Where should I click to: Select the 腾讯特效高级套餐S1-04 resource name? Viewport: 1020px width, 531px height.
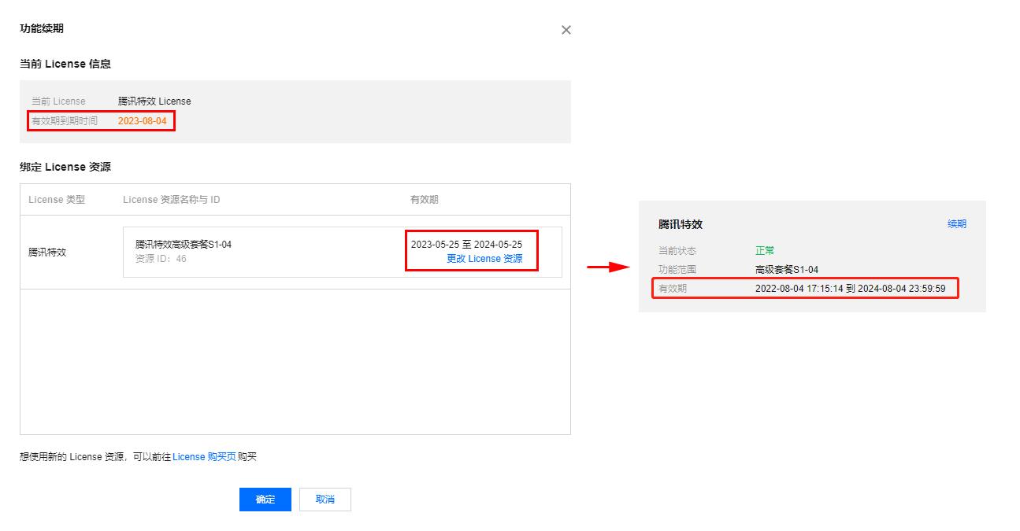coord(184,245)
